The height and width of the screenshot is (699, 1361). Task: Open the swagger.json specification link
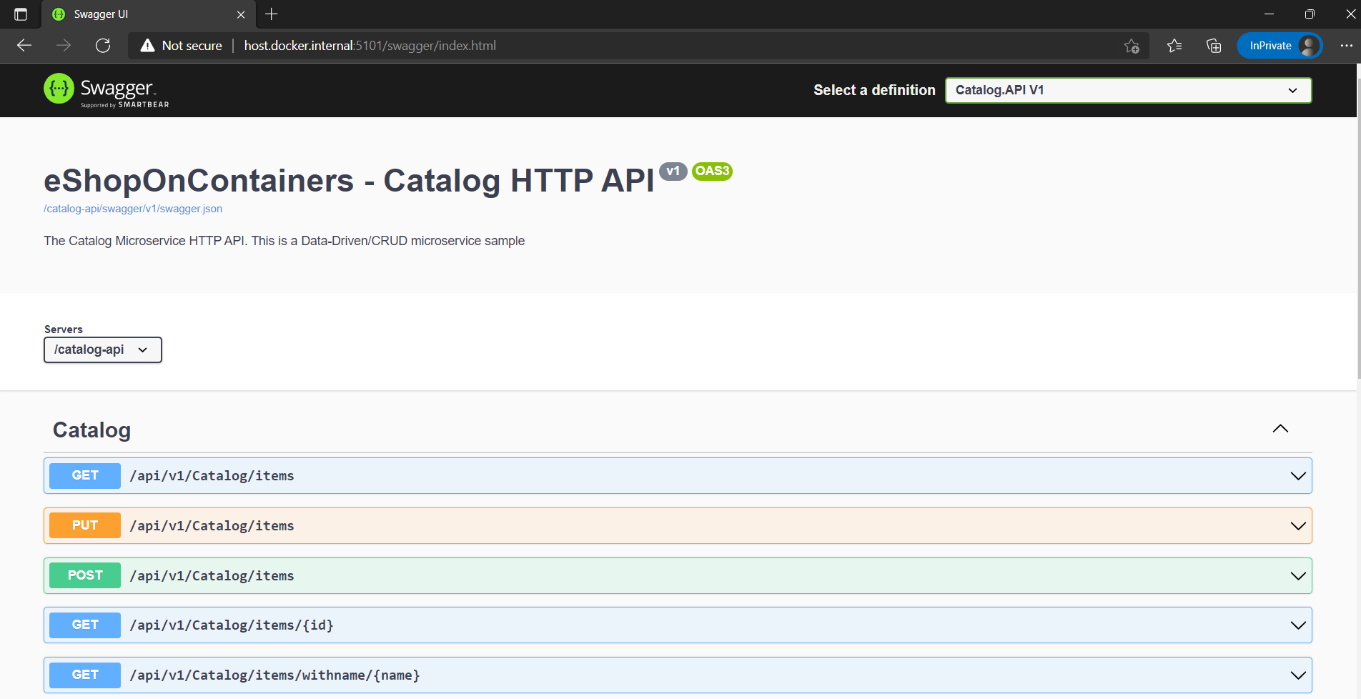[x=132, y=208]
